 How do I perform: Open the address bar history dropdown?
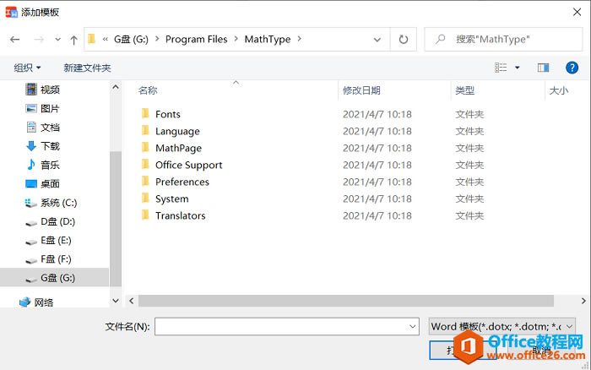click(x=377, y=40)
